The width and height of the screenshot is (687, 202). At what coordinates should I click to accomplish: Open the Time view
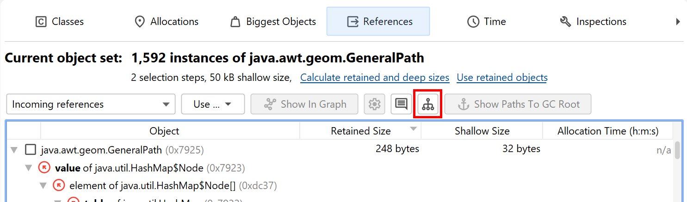(x=486, y=22)
